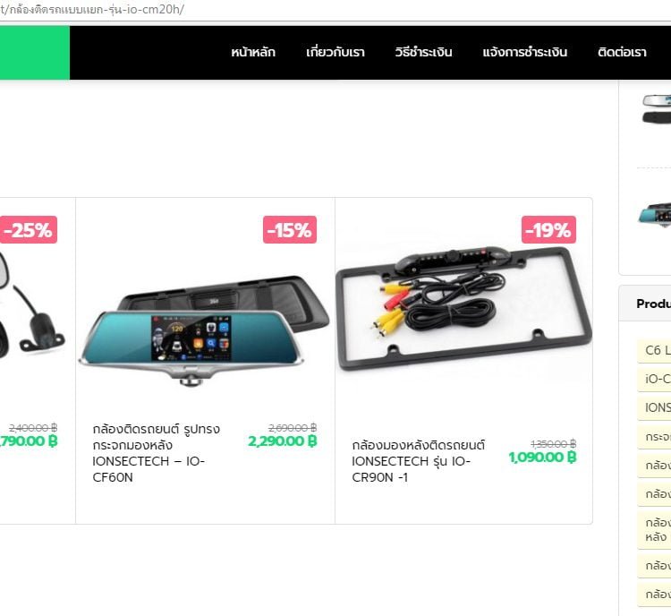Open the small black rear camera image
Viewport: 671px width, 616px height.
tap(32, 308)
